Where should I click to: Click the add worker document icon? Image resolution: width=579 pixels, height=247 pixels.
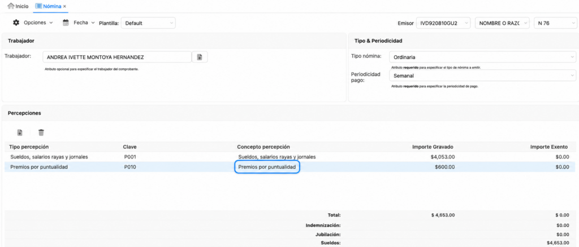(x=200, y=57)
